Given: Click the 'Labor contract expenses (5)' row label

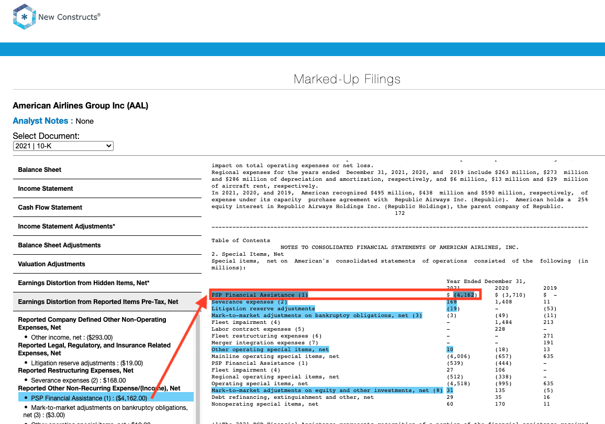Looking at the screenshot, I should point(258,329).
